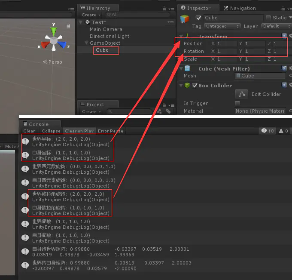Toggle the Cube active checkbox
This screenshot has width=292, height=280.
[198, 18]
